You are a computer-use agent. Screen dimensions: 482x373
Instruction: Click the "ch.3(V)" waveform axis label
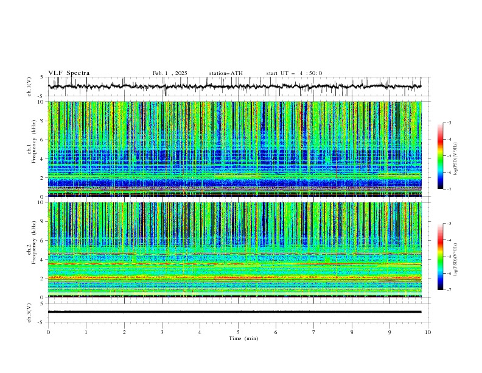tap(29, 313)
